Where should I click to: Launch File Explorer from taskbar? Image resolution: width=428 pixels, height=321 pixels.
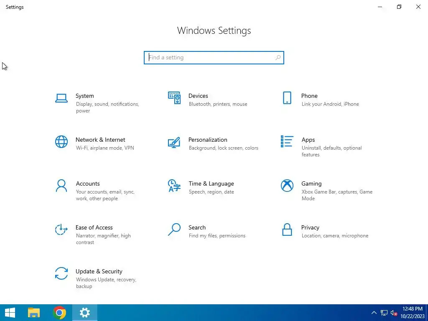pyautogui.click(x=34, y=313)
